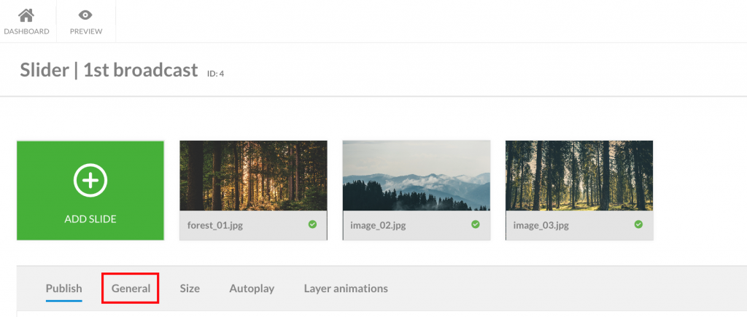Go to the Autoplay tab

(252, 289)
